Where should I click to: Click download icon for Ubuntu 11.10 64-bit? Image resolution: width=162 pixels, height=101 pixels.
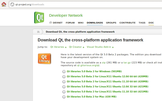pyautogui.click(x=64, y=82)
